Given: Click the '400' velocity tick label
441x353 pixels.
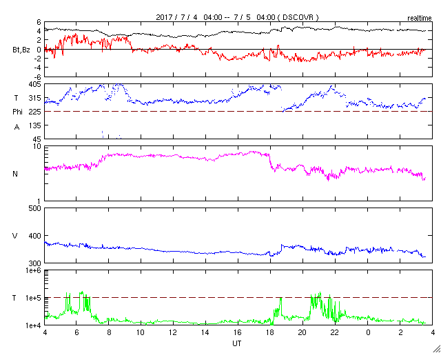Looking at the screenshot, I should (x=35, y=236).
